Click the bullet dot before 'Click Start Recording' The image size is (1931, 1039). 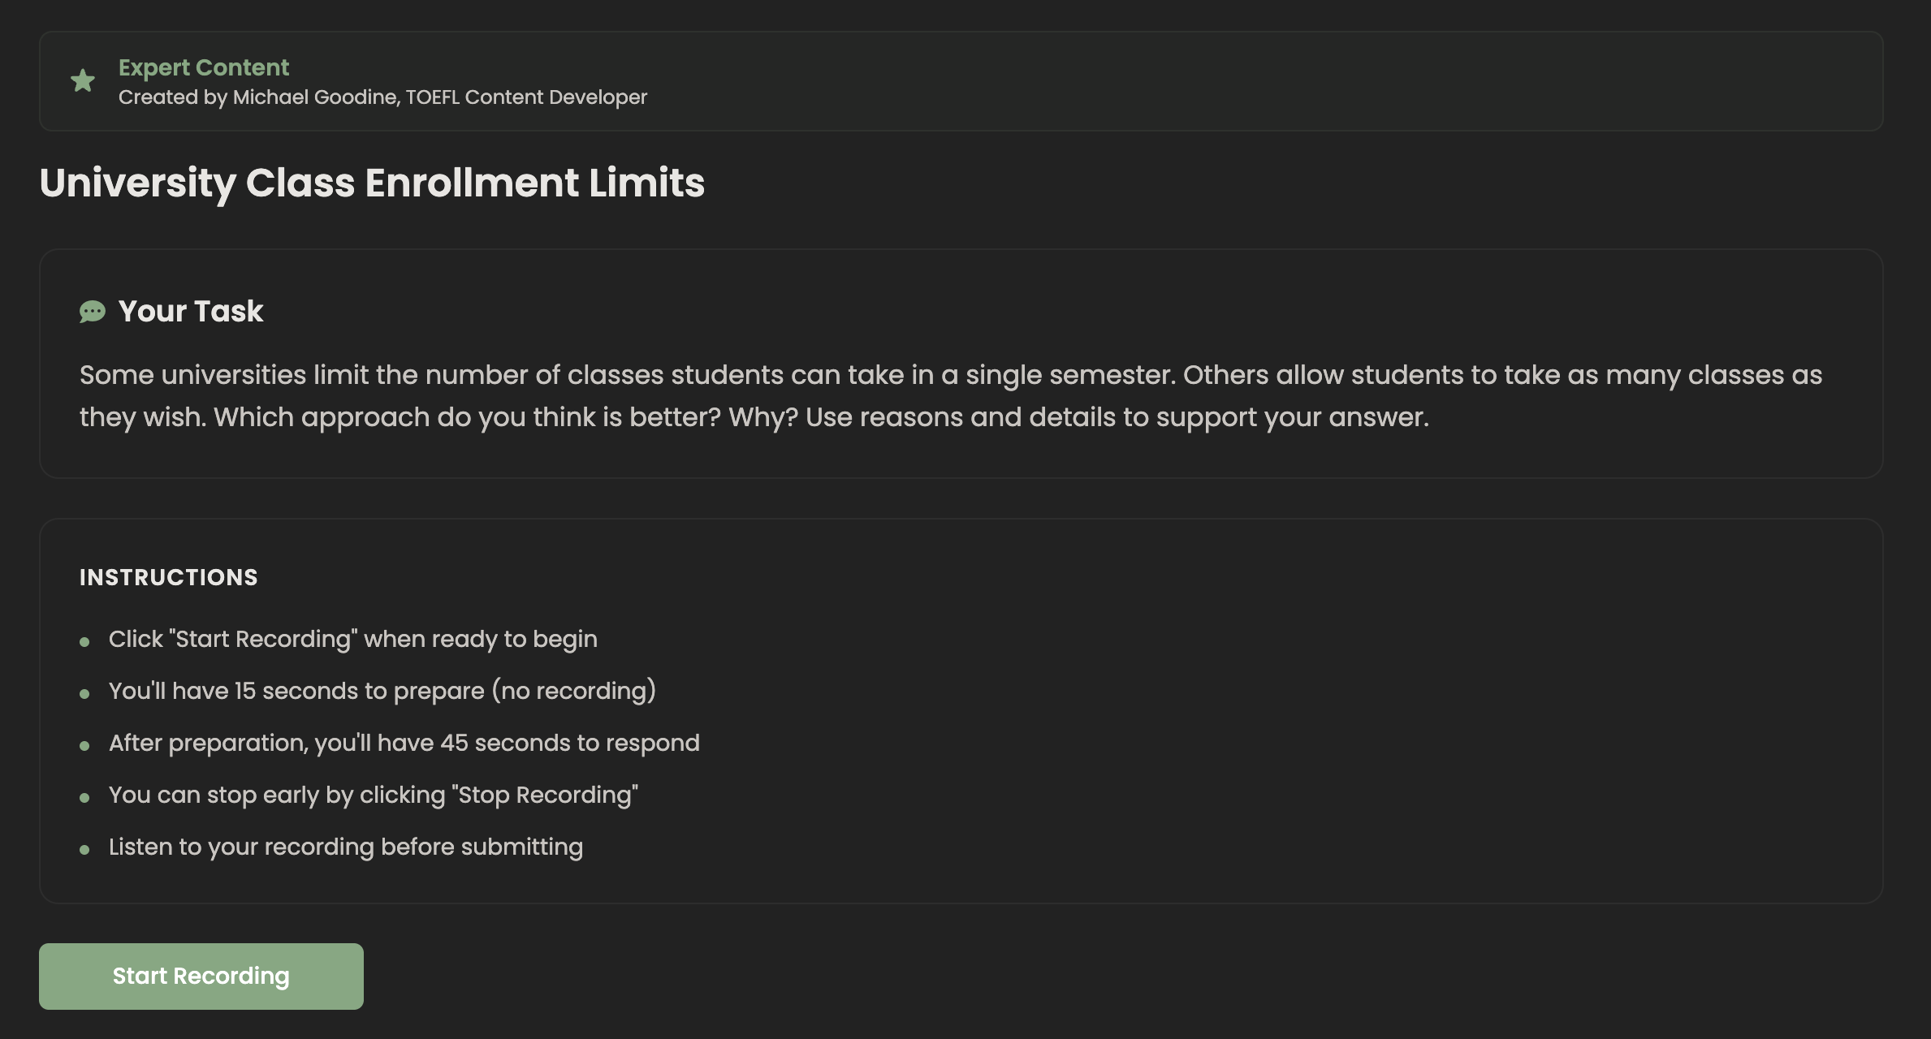tap(84, 642)
